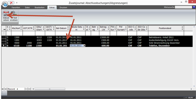Click the horizontal scrollbar thumb

50,89
